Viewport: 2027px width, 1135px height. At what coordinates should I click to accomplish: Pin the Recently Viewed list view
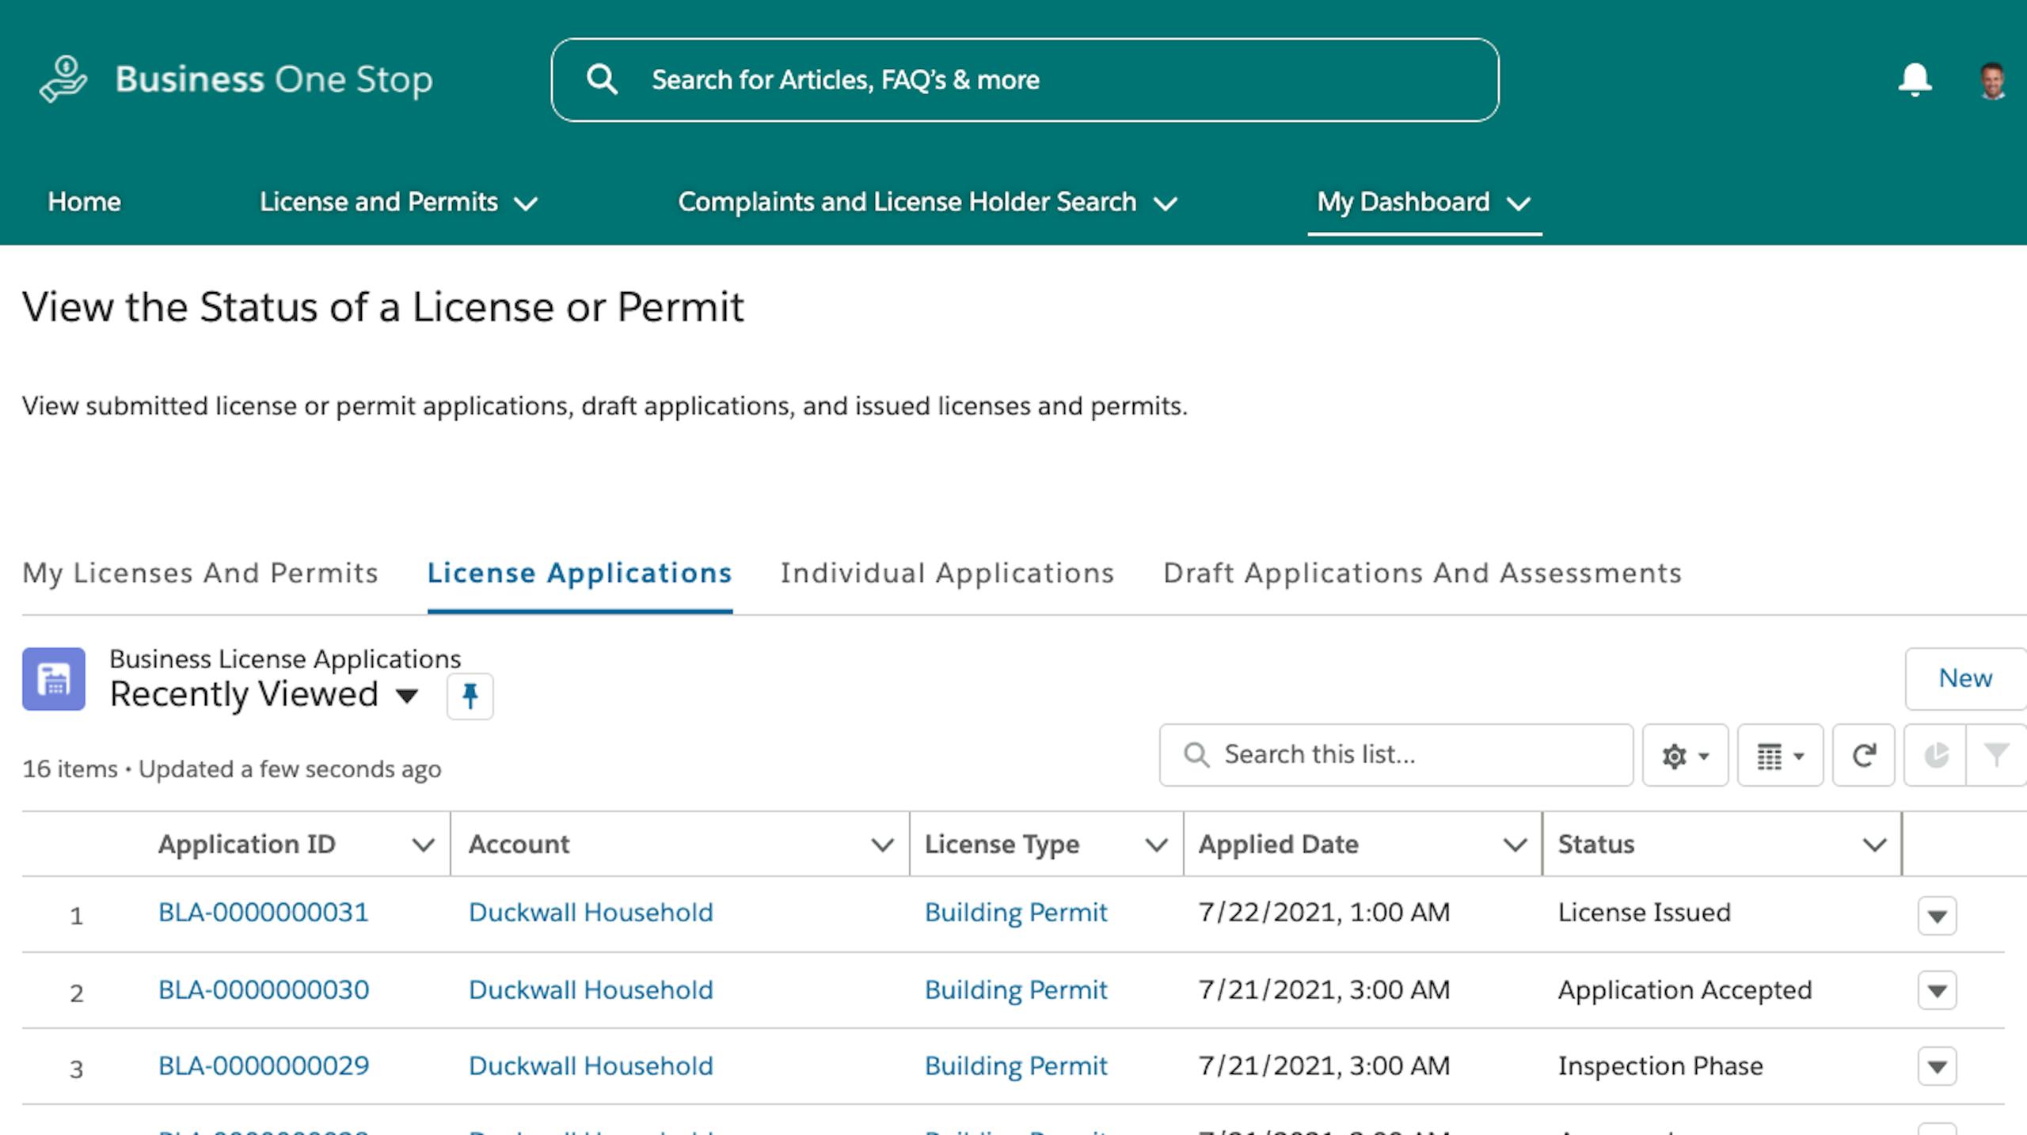(x=470, y=696)
